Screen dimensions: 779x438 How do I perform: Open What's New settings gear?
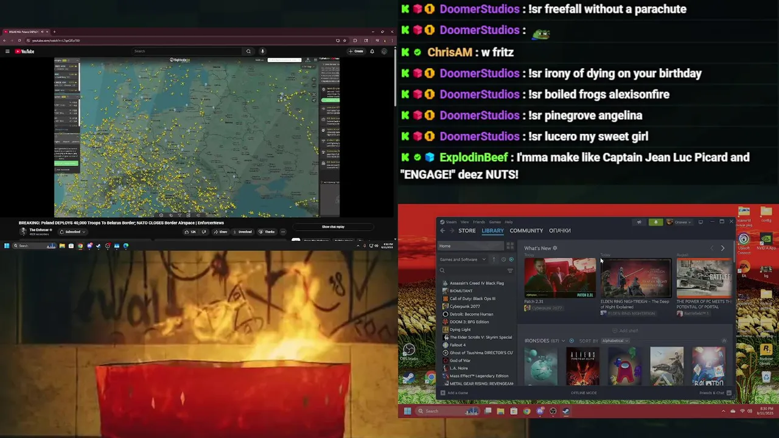coord(555,248)
